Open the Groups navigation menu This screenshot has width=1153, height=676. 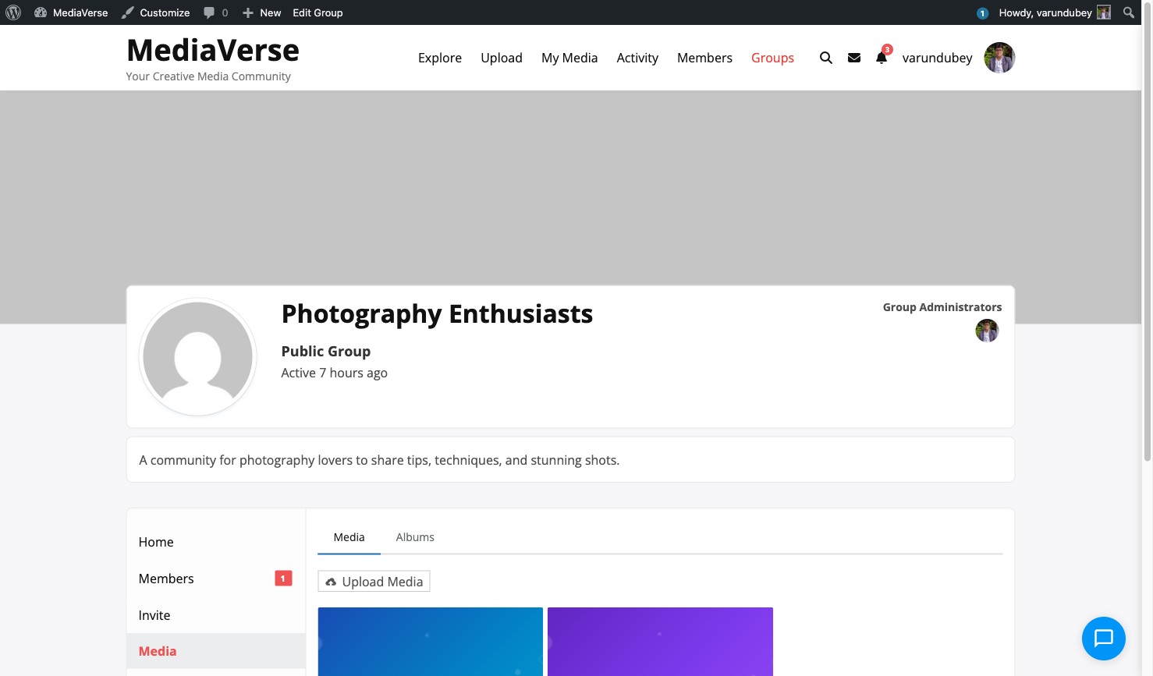click(x=772, y=57)
